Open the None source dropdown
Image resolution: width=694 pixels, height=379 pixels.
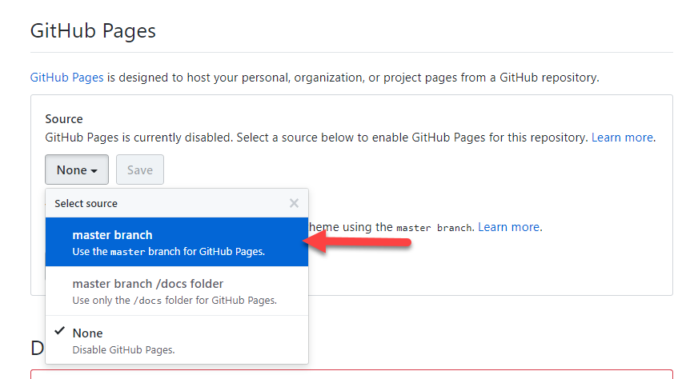77,170
